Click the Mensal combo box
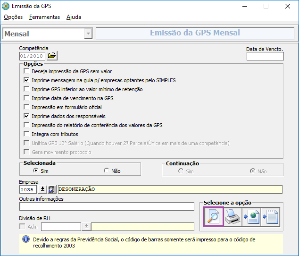This screenshot has width=299, height=256. pyautogui.click(x=48, y=34)
